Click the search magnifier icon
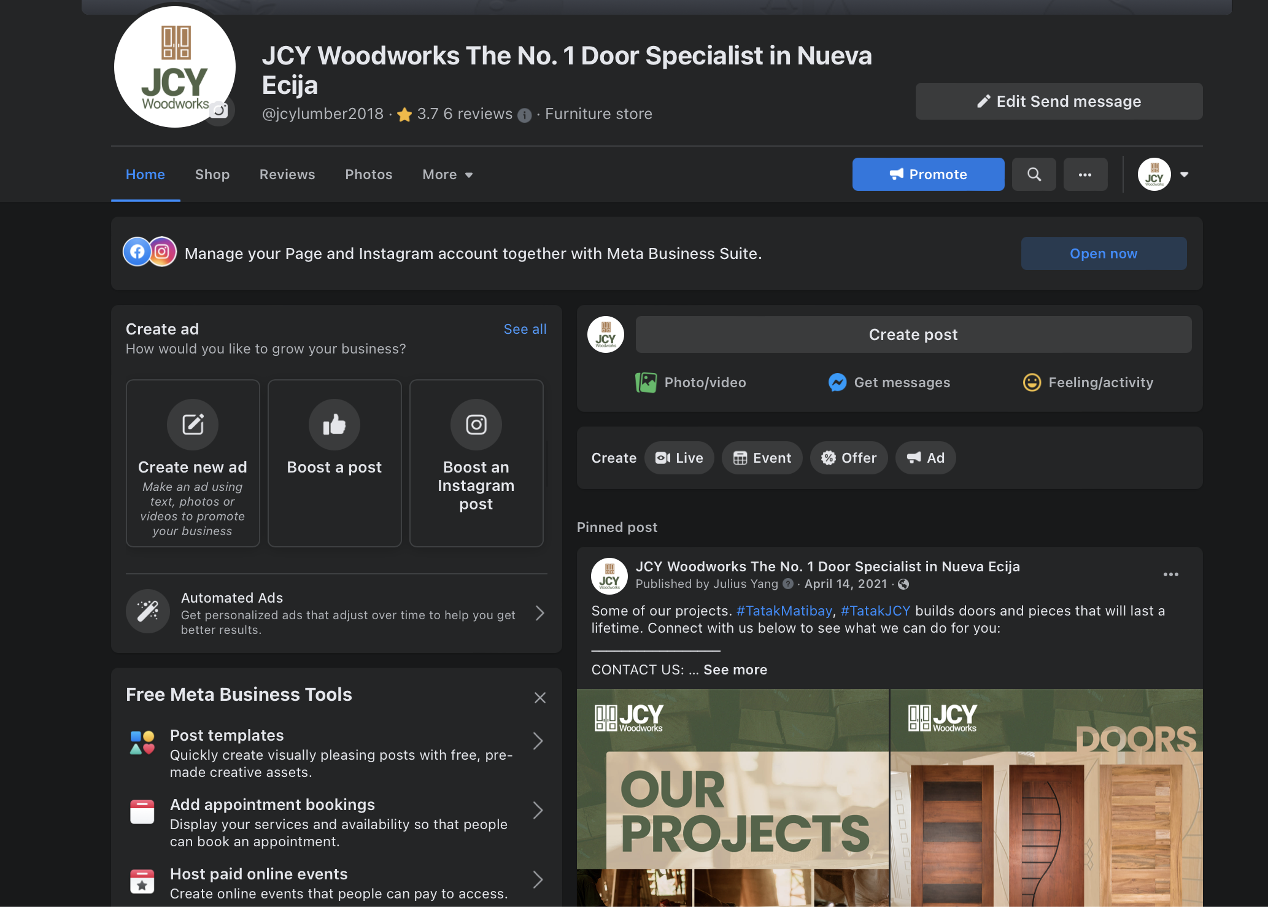Viewport: 1268px width, 907px height. click(x=1034, y=174)
